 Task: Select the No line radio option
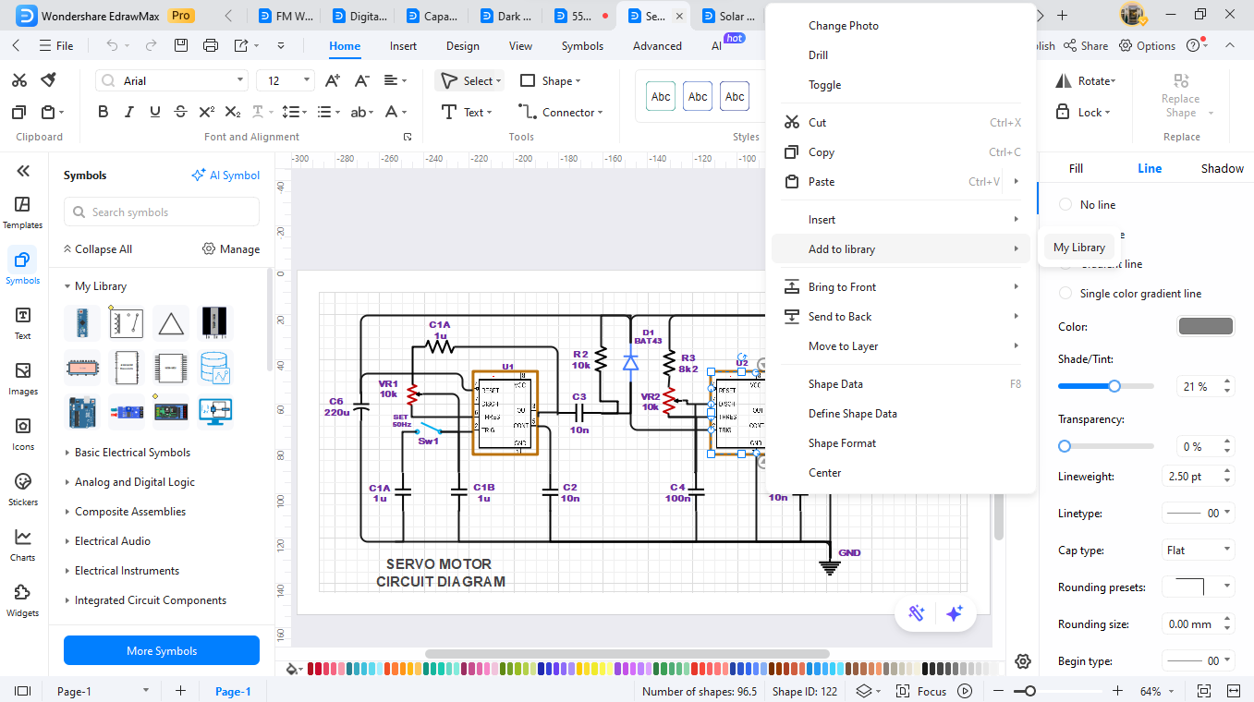1065,204
